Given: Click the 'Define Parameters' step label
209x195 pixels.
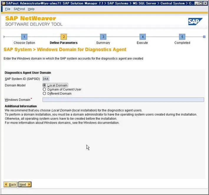Looking at the screenshot, I should pos(64,43).
